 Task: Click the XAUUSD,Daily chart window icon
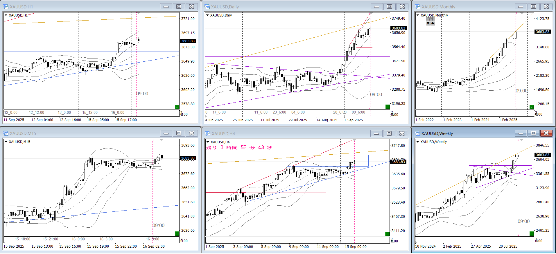coord(207,7)
